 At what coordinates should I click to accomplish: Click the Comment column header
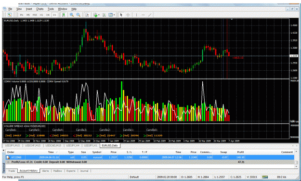287,152
